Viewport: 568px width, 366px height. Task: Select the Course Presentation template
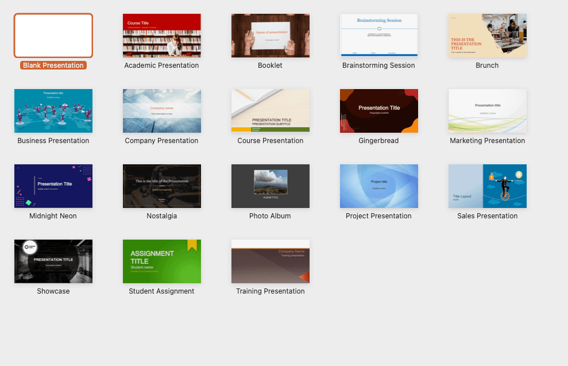pos(270,111)
